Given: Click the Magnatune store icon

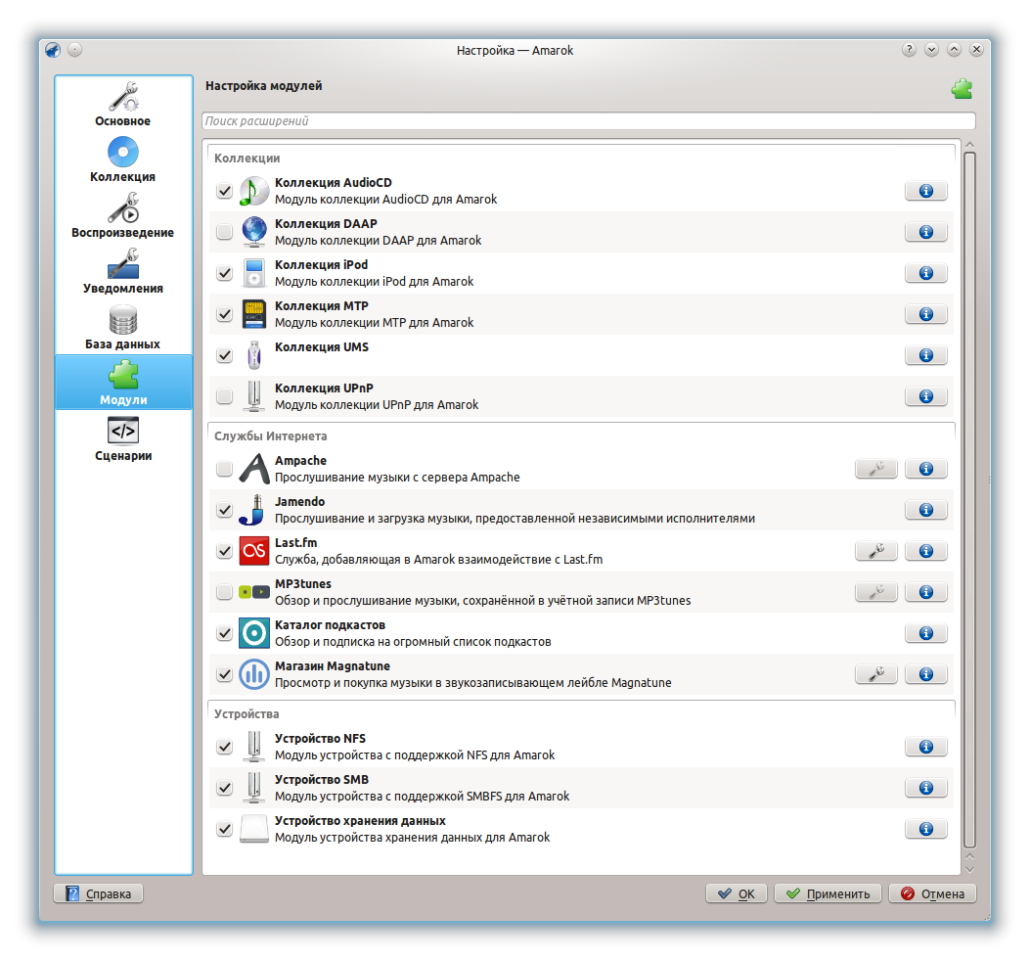Looking at the screenshot, I should pyautogui.click(x=253, y=674).
